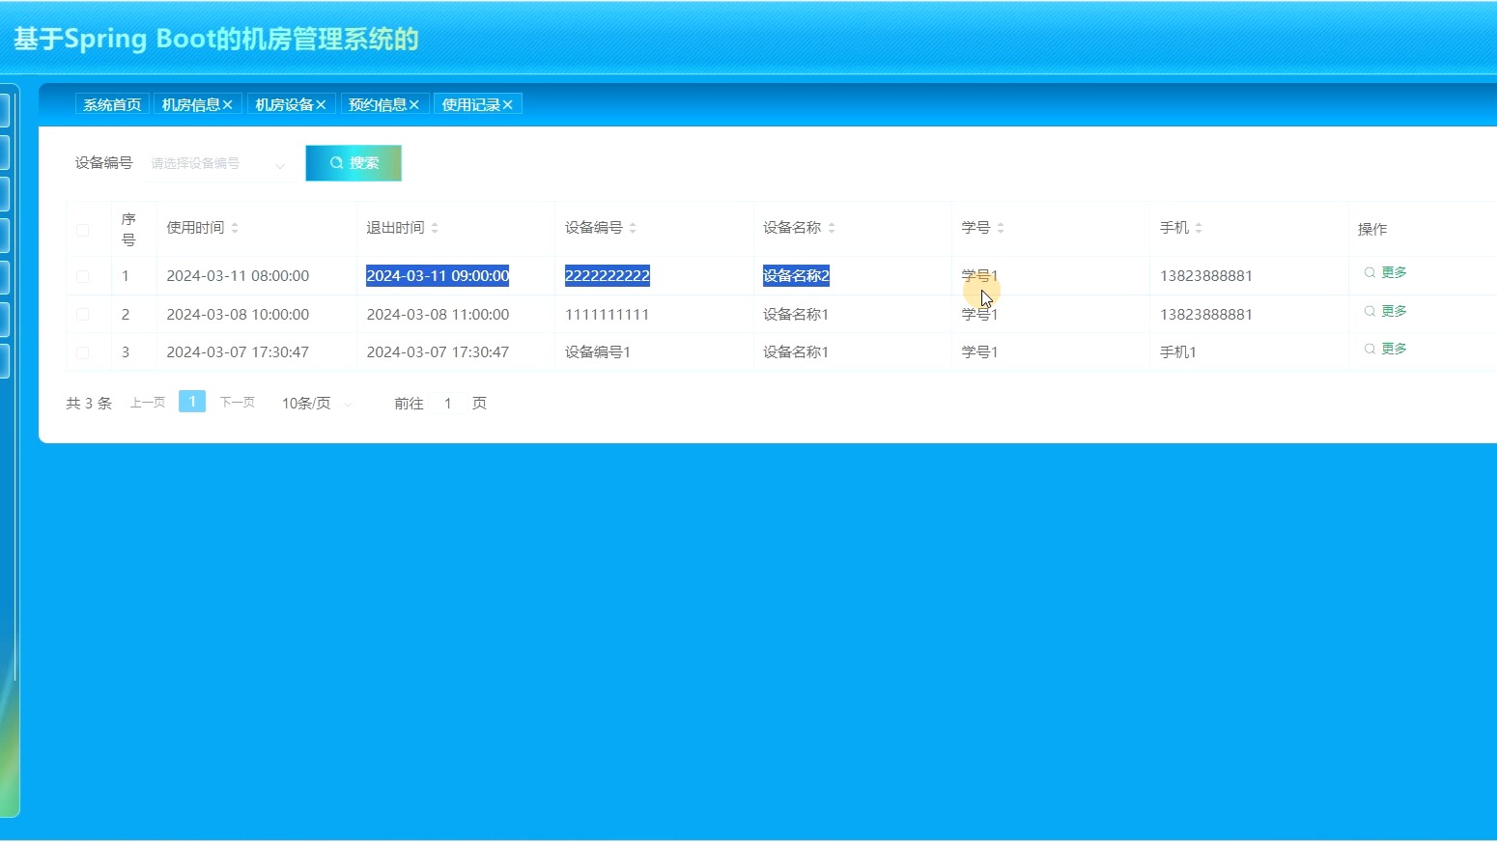Click the 2024-03-11 08:00:00 cell
The height and width of the screenshot is (842, 1497).
238,276
